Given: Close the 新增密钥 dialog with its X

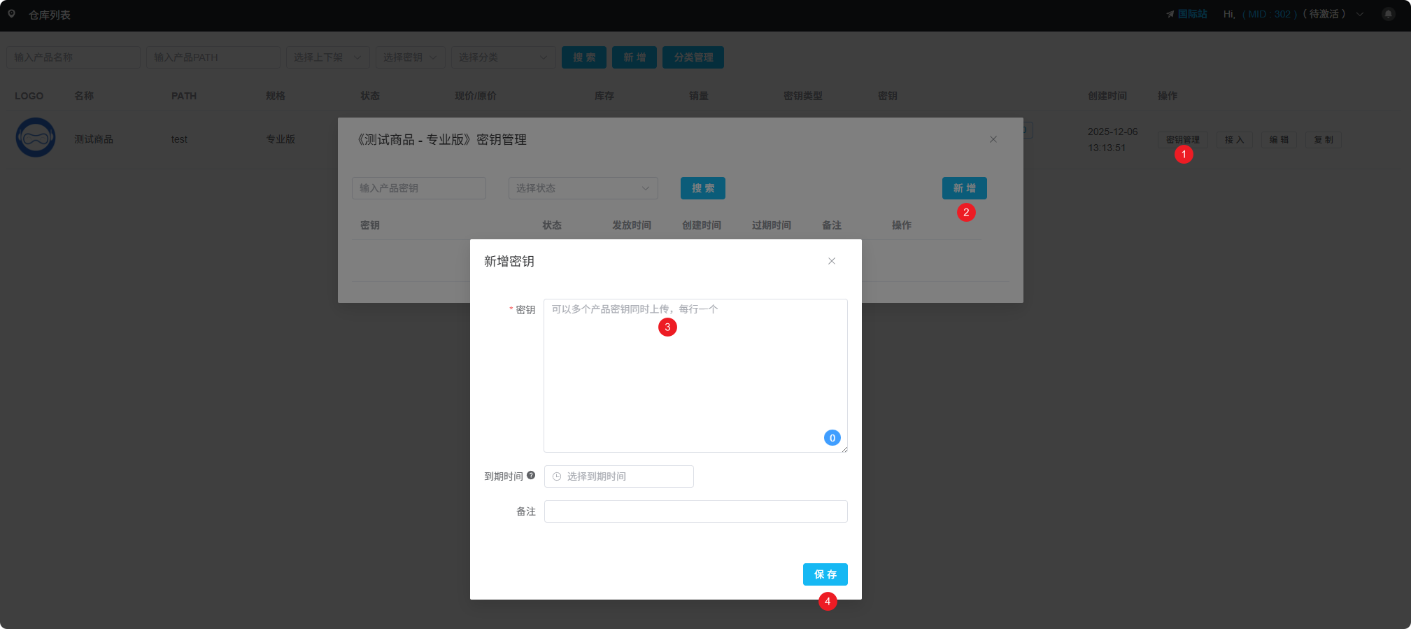Looking at the screenshot, I should coord(832,261).
